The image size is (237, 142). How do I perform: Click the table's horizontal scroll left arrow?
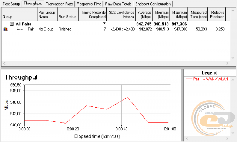click(x=4, y=64)
